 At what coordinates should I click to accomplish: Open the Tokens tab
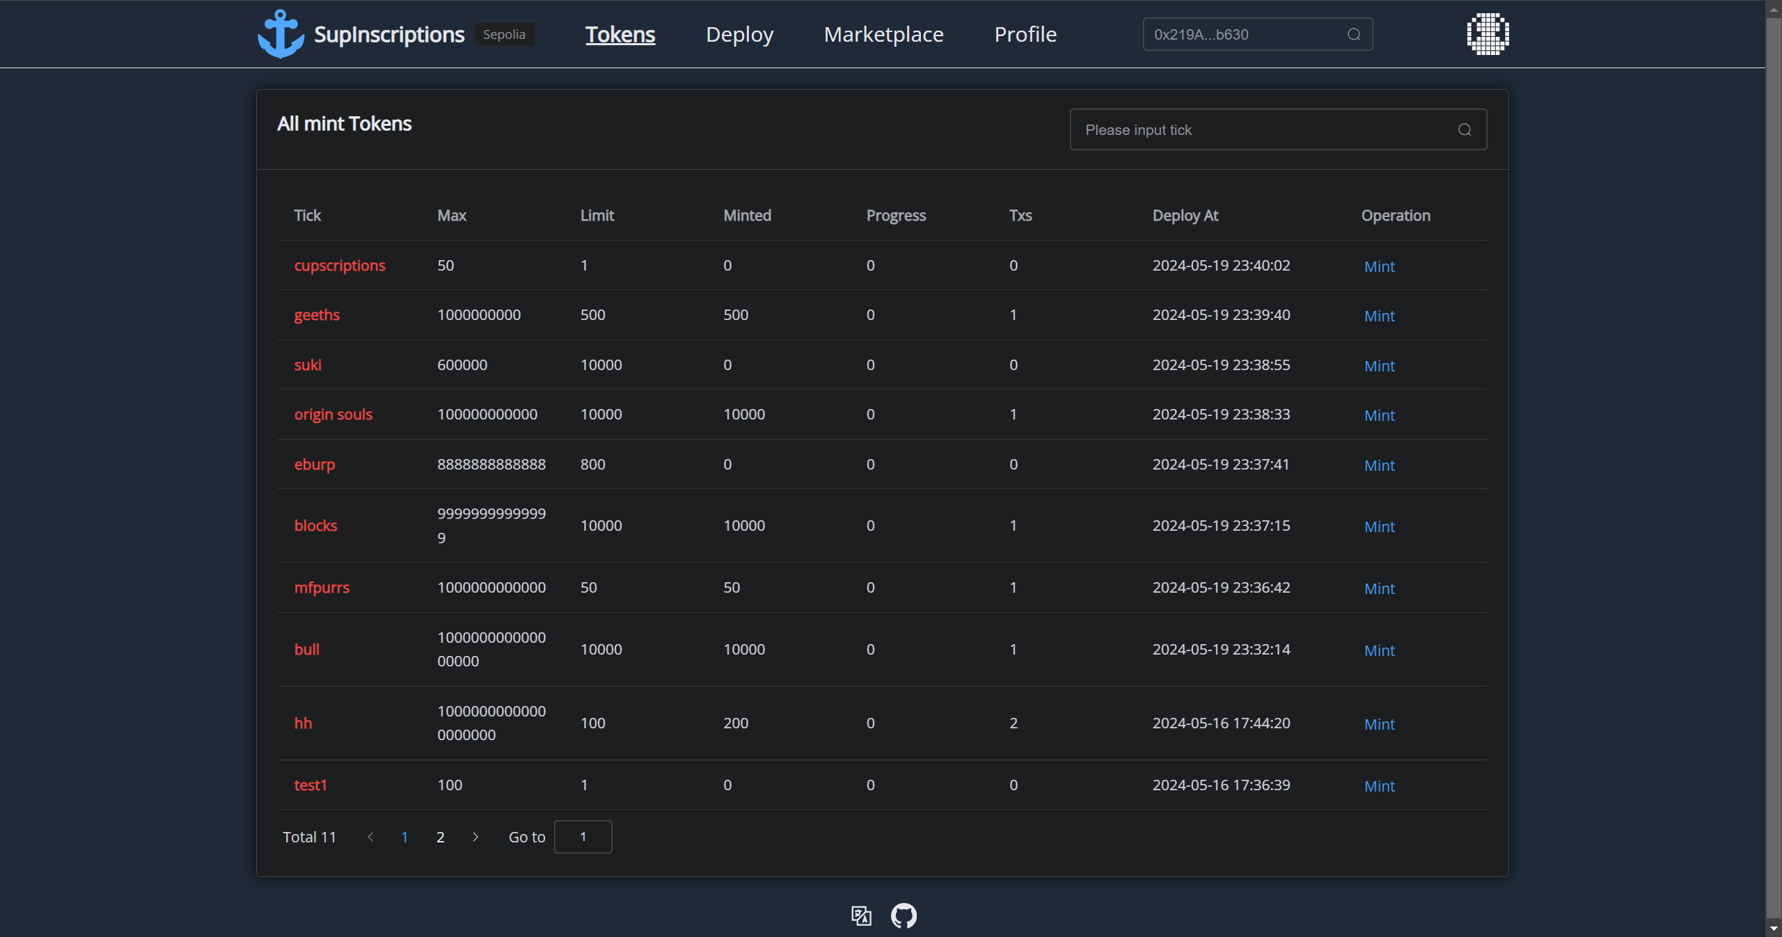(620, 35)
